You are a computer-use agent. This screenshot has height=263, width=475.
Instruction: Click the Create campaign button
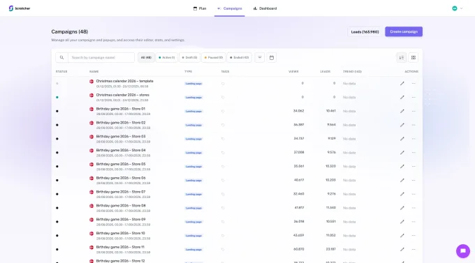(404, 32)
